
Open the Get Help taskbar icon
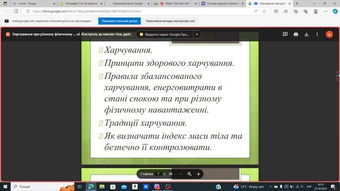[218, 186]
